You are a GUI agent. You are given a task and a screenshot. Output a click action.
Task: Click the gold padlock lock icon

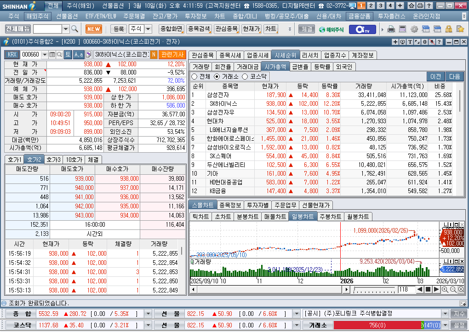449,29
